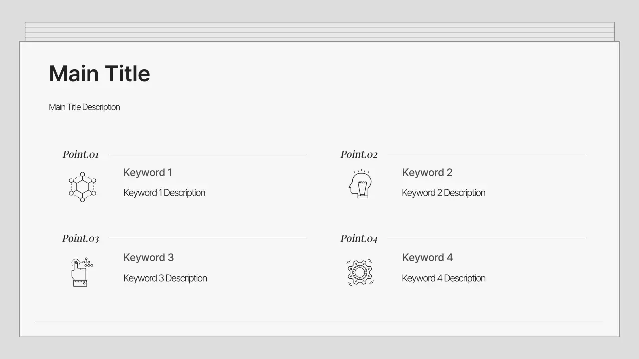
Task: Select the Point.04 label
Action: pyautogui.click(x=359, y=239)
